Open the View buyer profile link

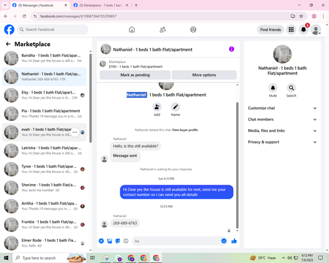185,130
